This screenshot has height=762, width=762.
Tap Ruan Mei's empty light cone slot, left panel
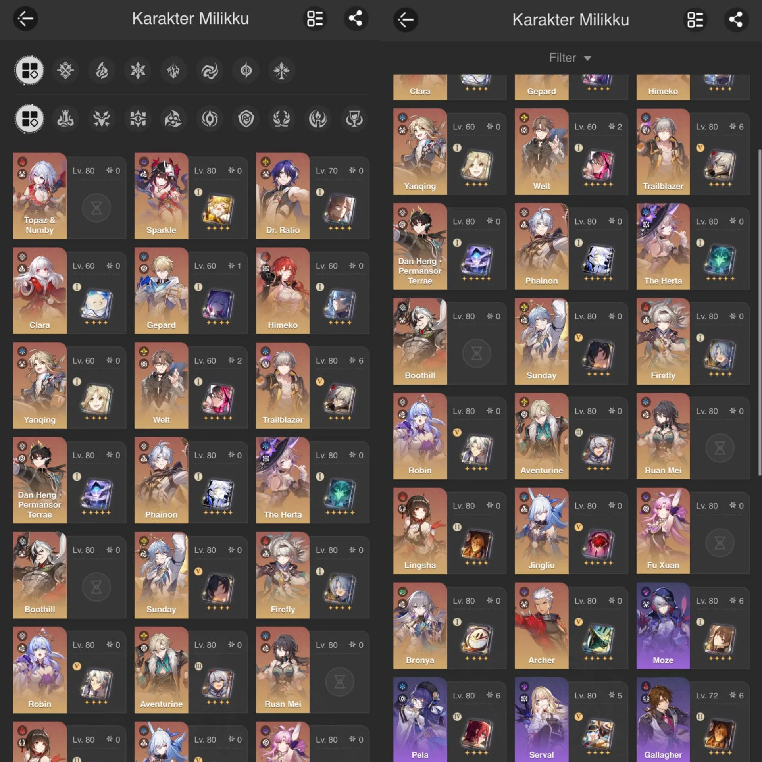(340, 682)
